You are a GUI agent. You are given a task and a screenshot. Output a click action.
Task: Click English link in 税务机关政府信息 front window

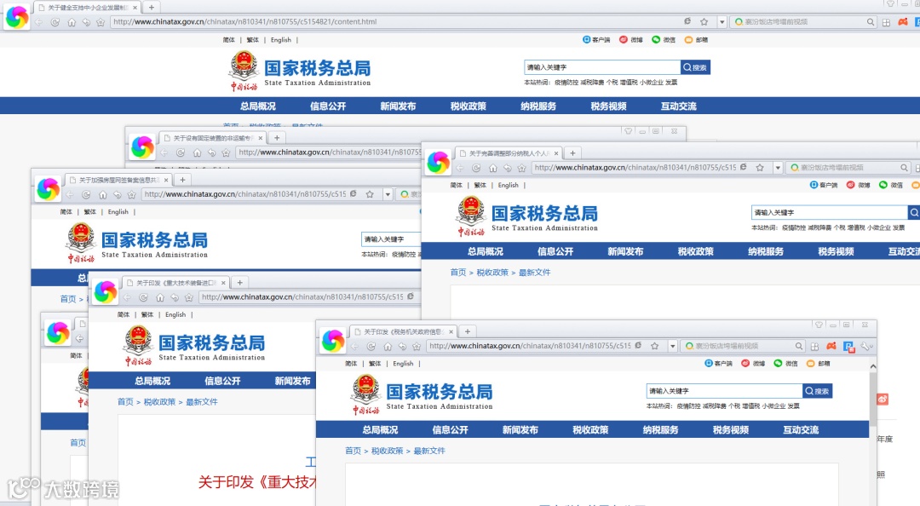tap(403, 364)
